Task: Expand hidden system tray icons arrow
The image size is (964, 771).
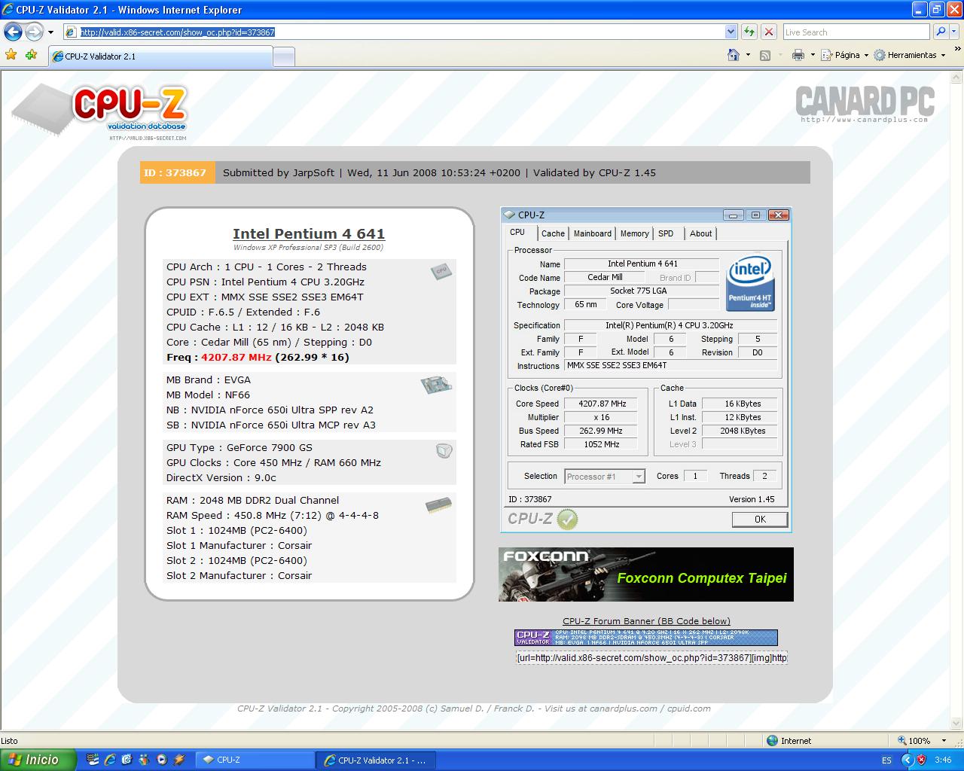Action: tap(908, 760)
